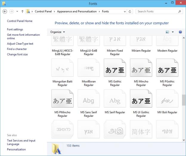Screen dimensions: 186x156
Task: Open Font settings
Action: pos(15,29)
